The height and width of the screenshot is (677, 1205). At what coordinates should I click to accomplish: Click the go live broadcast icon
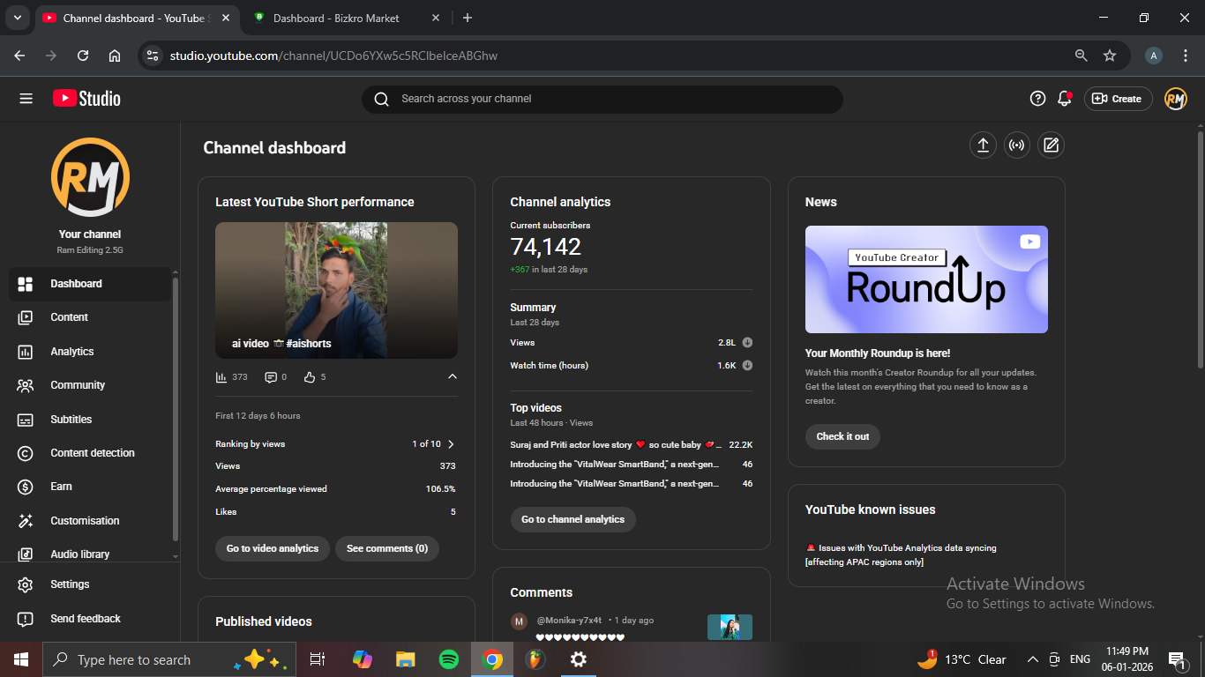[x=1017, y=145]
